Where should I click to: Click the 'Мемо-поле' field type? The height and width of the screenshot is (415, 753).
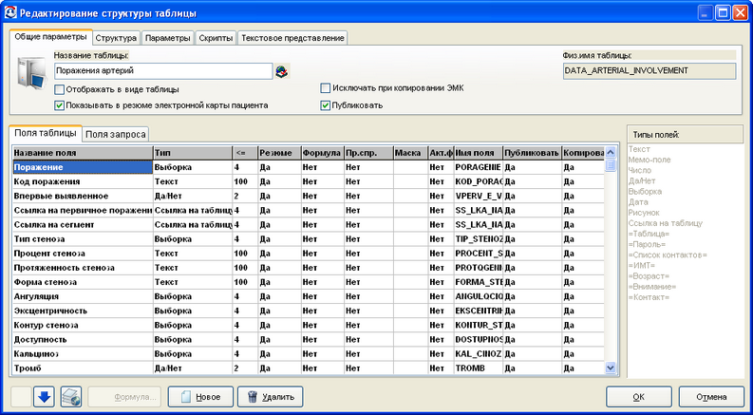pos(649,160)
